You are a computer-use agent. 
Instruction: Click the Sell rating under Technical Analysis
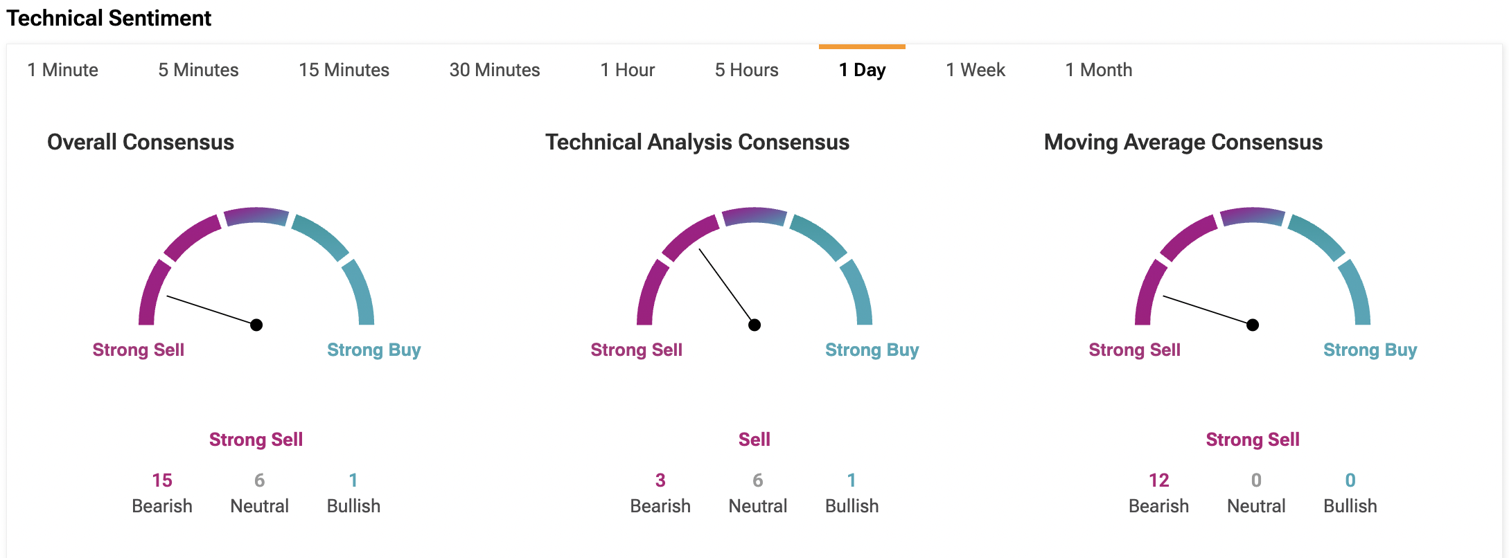pos(754,440)
